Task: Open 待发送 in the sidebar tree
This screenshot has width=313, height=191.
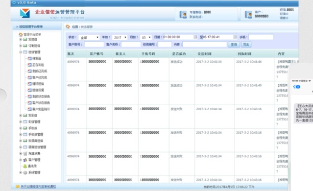Action: click(x=37, y=58)
